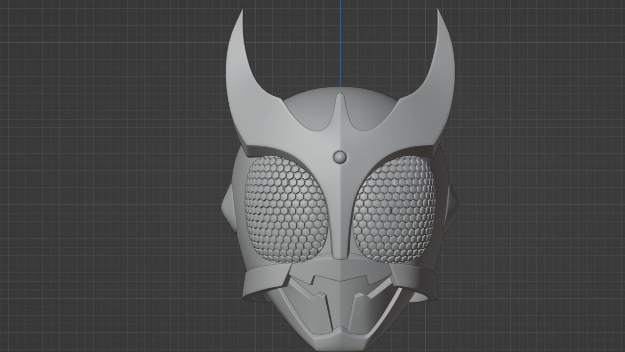
Task: Select the round forehead gem
Action: click(x=340, y=157)
